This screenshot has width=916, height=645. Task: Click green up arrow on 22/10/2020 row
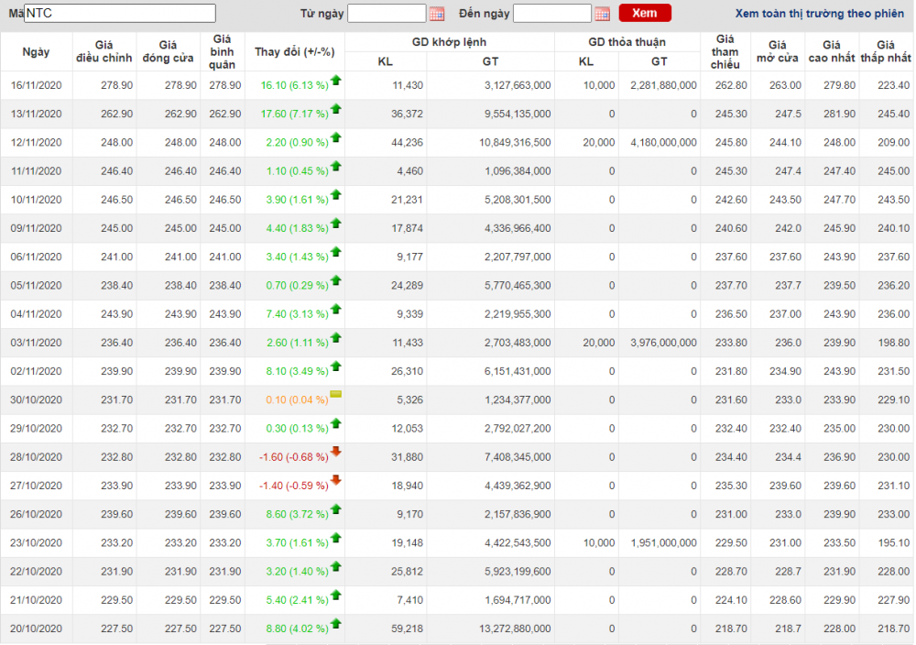[x=336, y=567]
